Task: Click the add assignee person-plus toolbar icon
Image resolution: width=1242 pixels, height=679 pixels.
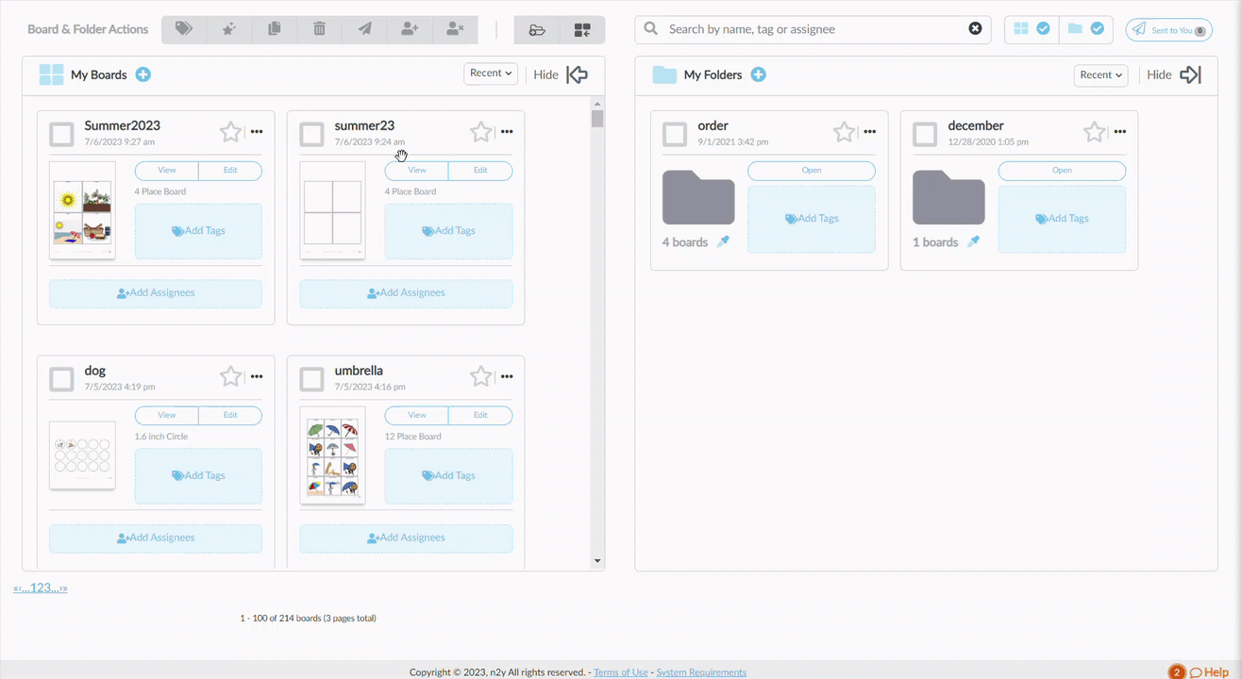Action: (x=410, y=29)
